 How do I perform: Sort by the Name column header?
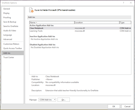point(52,22)
